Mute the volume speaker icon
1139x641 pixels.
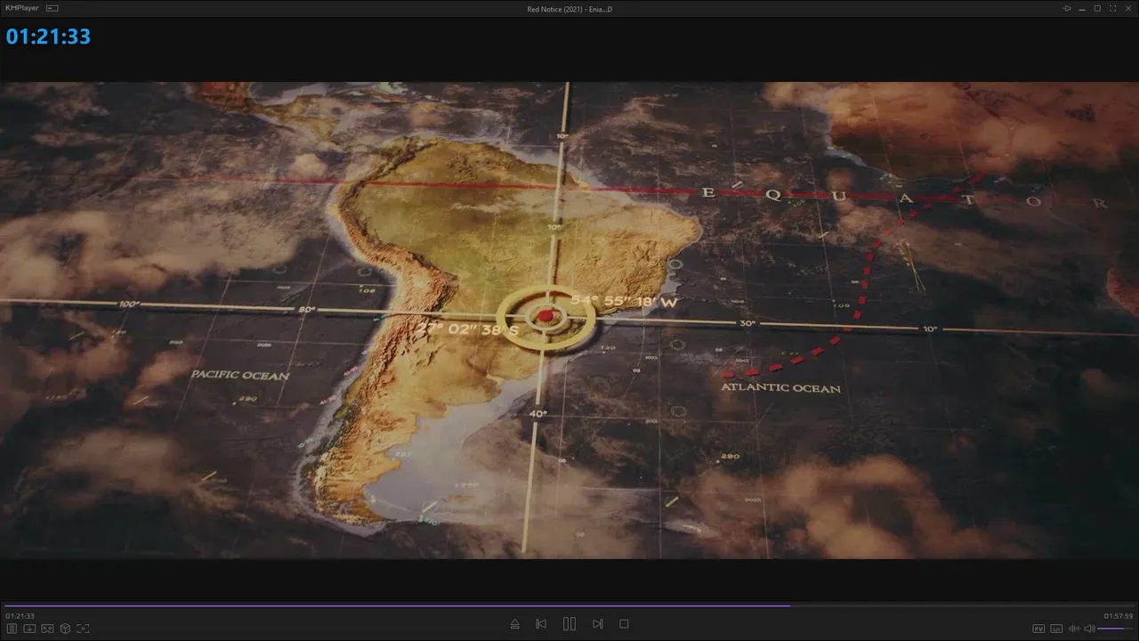coord(1089,629)
